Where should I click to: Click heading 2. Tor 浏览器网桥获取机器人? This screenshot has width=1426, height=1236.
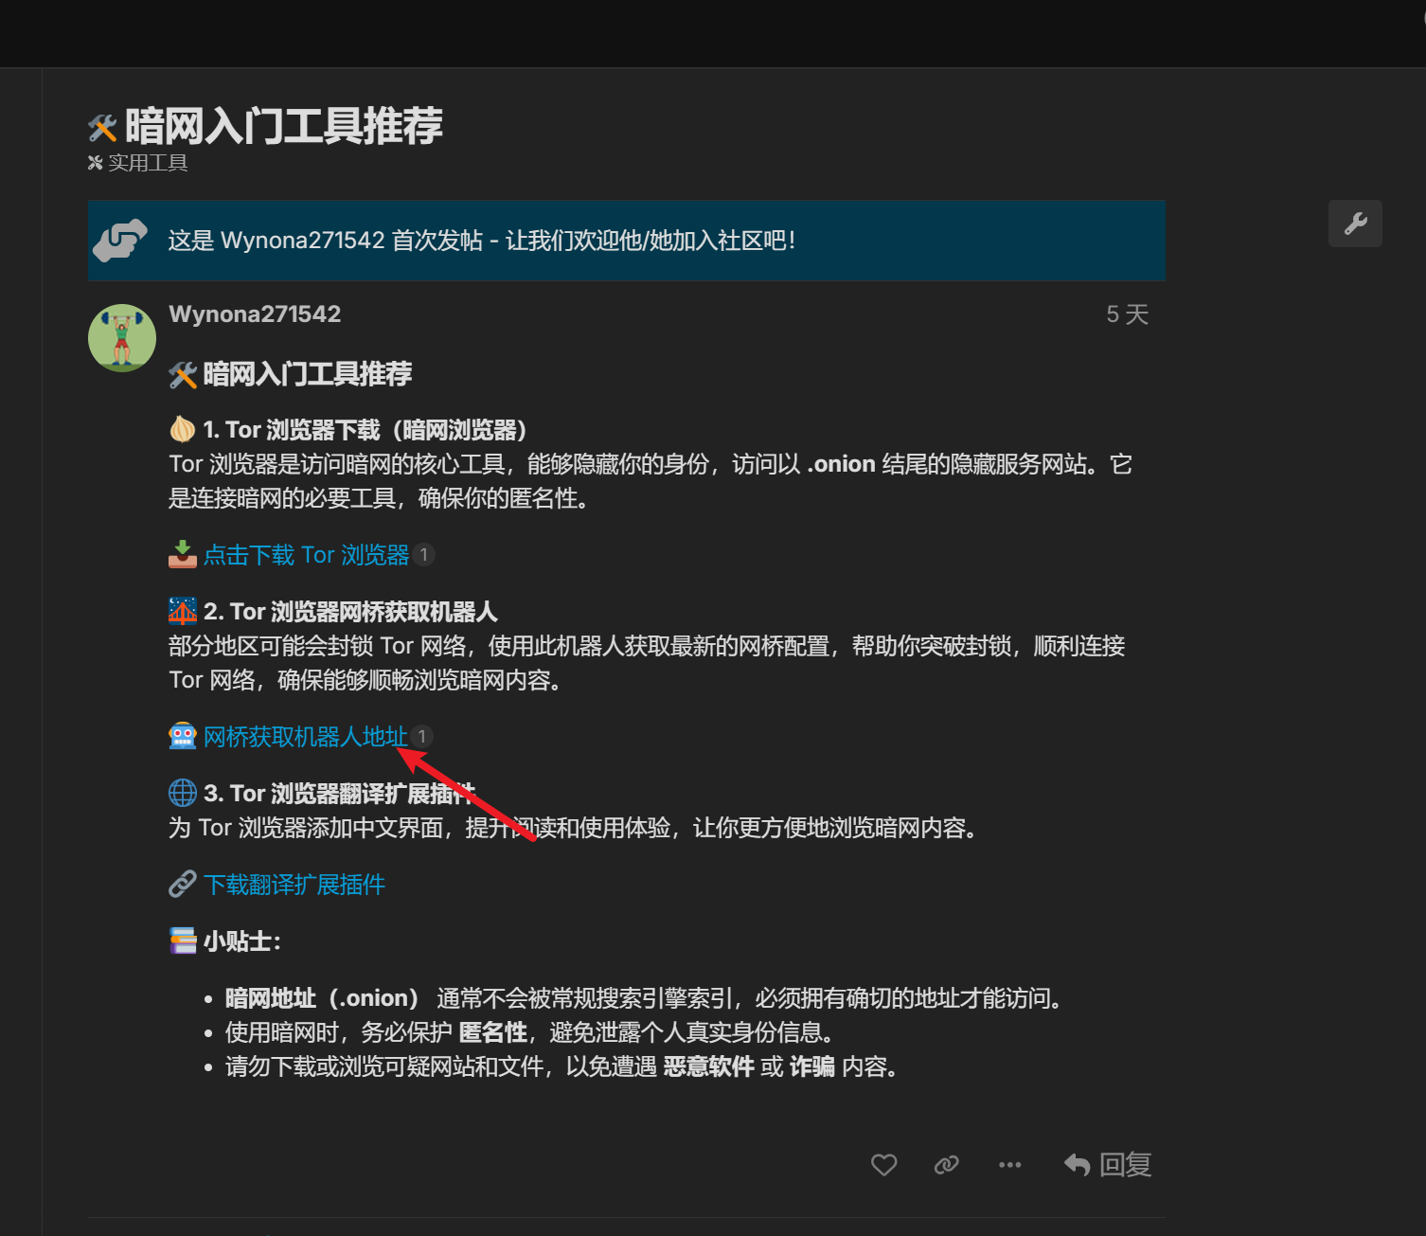pos(350,612)
